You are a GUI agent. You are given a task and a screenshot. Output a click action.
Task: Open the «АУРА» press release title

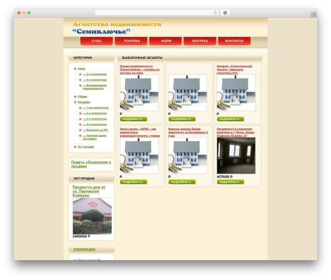point(140,132)
